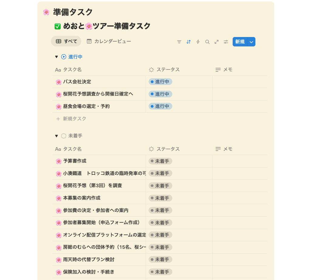The height and width of the screenshot is (280, 310).
Task: Open view options via the sliders icon
Action: click(226, 42)
